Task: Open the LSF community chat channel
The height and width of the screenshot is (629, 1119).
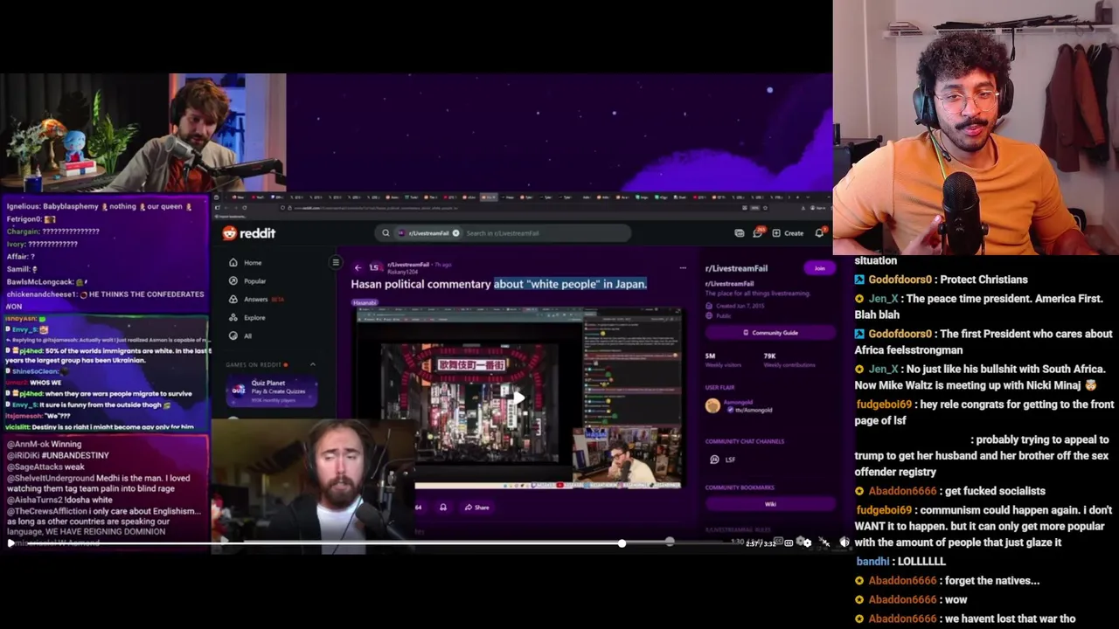Action: click(x=724, y=460)
